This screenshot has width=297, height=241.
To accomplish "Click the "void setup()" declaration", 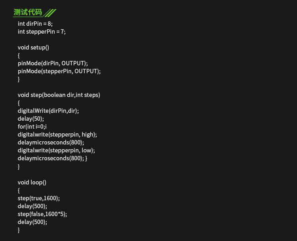I will [x=33, y=47].
